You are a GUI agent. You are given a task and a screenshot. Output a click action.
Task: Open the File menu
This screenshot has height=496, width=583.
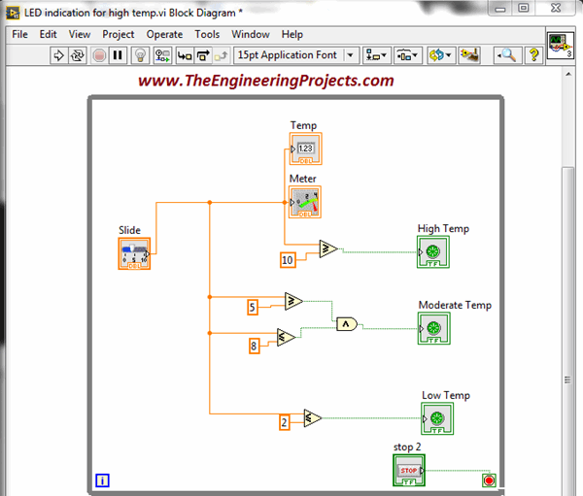19,35
